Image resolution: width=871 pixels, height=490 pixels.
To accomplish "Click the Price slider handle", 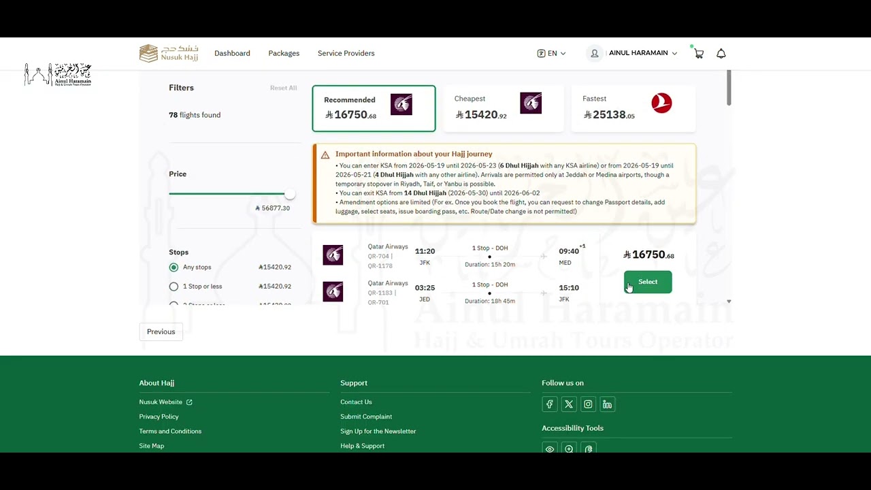I will [290, 194].
